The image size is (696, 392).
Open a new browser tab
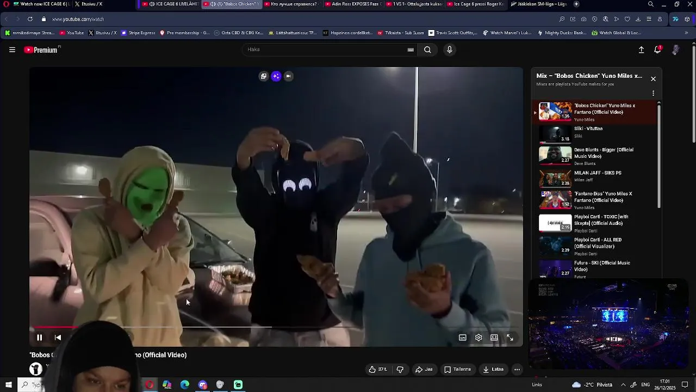tap(576, 4)
